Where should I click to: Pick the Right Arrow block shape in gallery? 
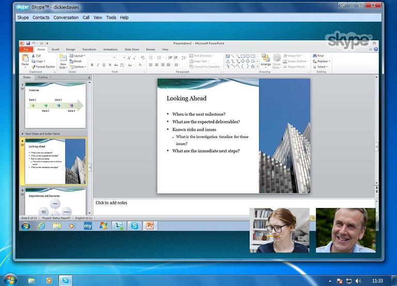242,62
